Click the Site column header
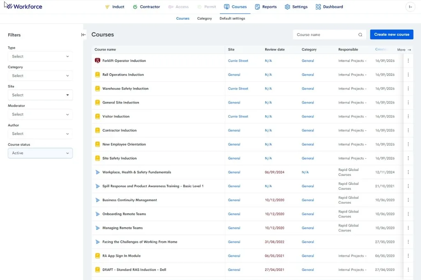 tap(231, 49)
